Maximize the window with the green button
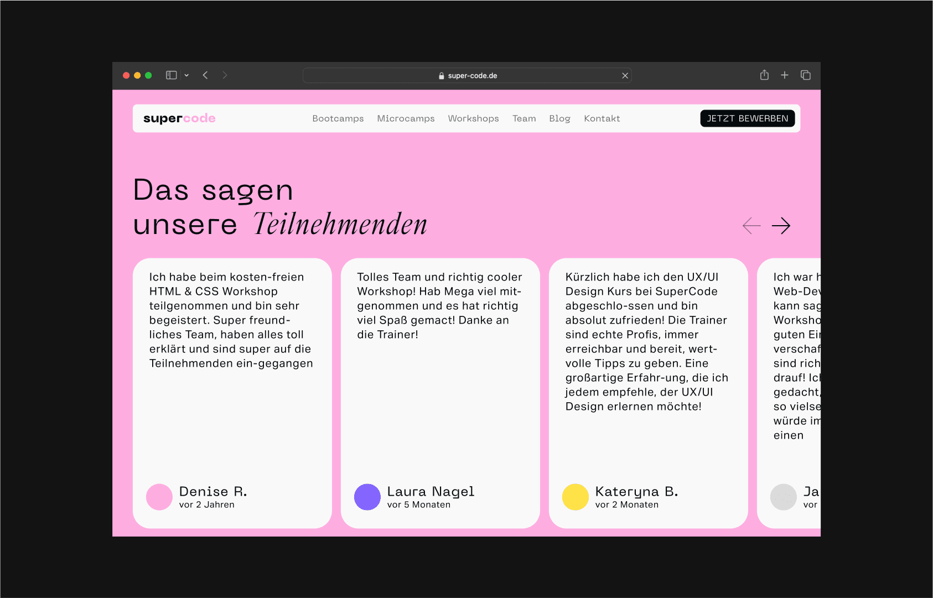The width and height of the screenshot is (933, 598). pyautogui.click(x=148, y=75)
